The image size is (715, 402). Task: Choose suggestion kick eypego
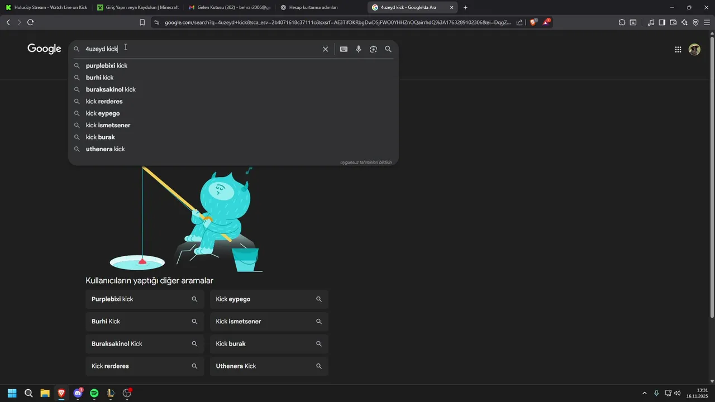coord(233,113)
